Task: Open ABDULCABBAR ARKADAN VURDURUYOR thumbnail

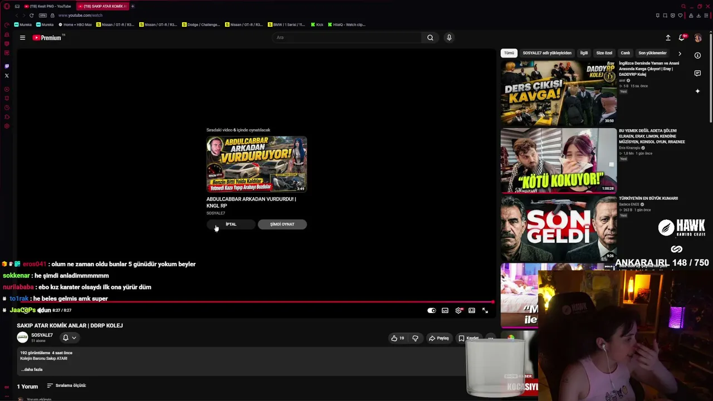Action: pos(256,164)
